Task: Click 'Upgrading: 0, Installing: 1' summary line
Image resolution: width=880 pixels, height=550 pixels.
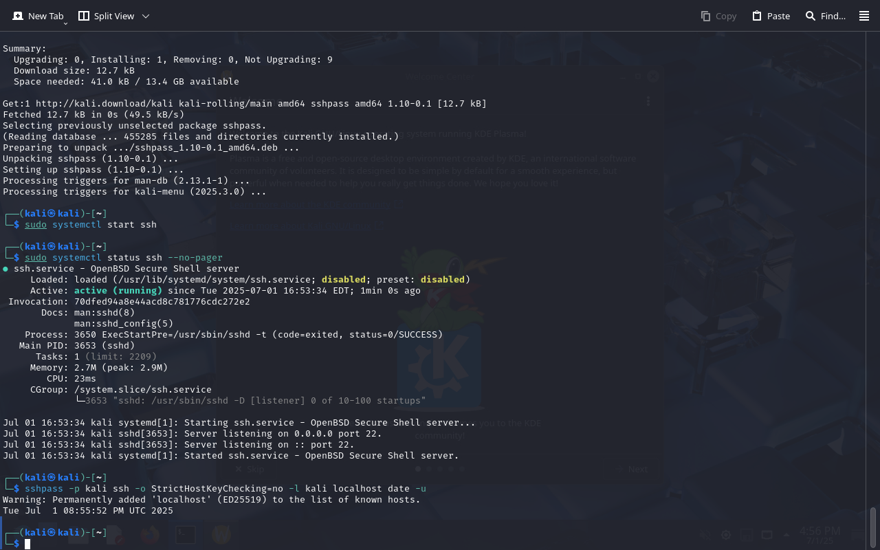Action: coord(173,60)
